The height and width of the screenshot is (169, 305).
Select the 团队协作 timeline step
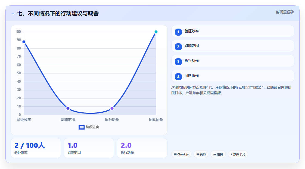233,76
